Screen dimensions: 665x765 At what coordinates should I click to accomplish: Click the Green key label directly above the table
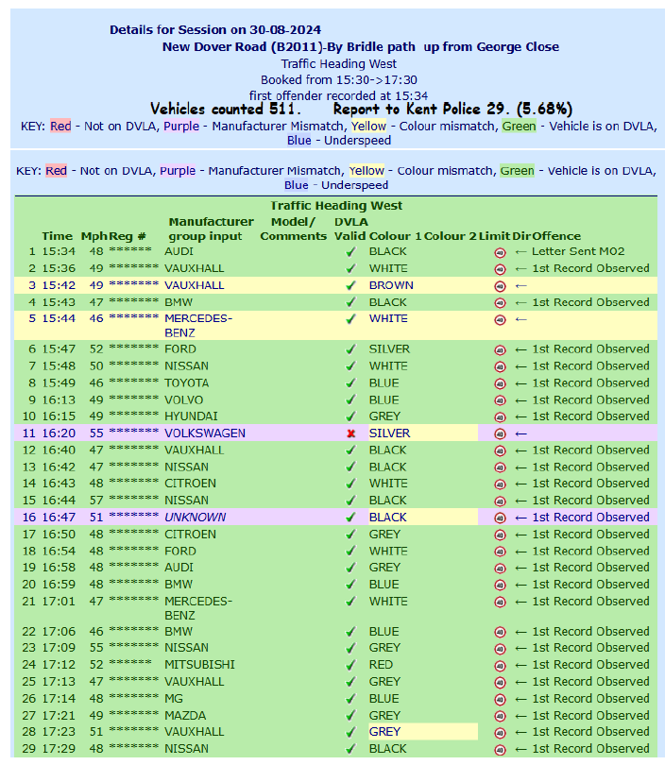(x=517, y=171)
